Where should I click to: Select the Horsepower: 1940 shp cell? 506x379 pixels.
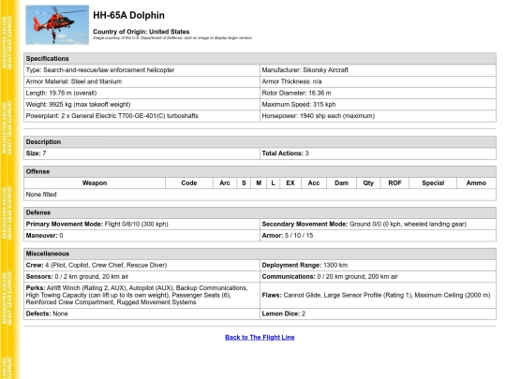pos(378,116)
